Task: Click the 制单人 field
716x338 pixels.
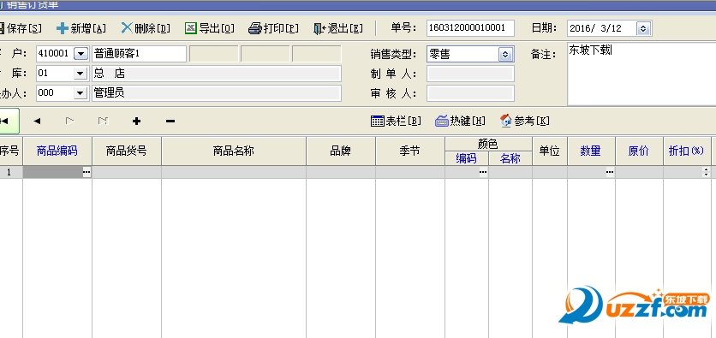Action: [470, 74]
